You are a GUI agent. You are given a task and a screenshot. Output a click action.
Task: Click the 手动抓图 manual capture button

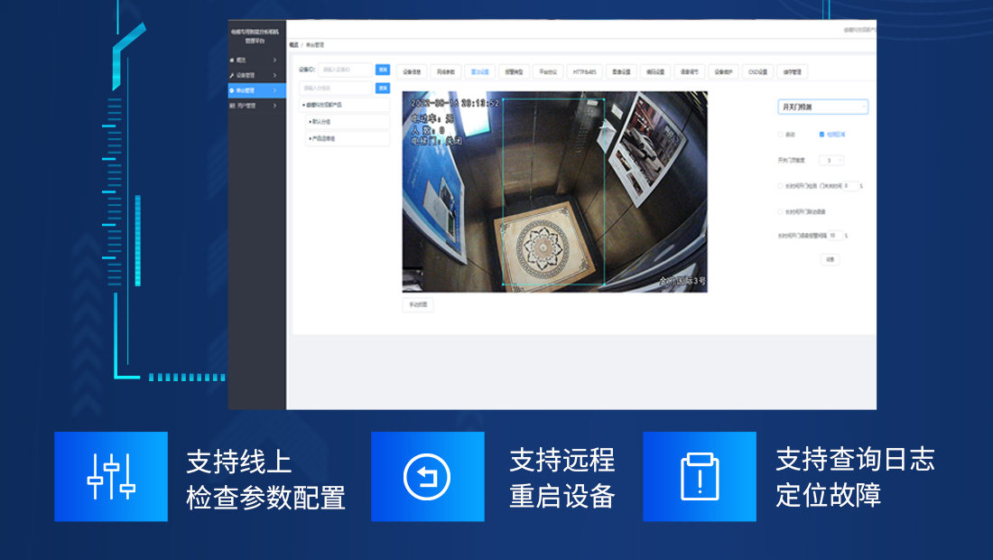[x=416, y=304]
